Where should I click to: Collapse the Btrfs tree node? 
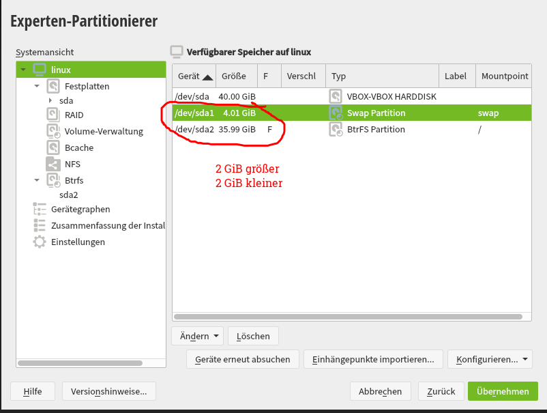click(x=37, y=180)
